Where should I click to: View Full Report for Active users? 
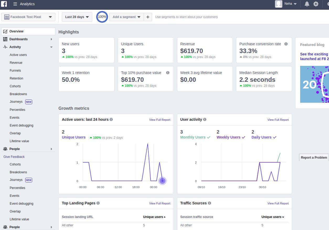[160, 120]
